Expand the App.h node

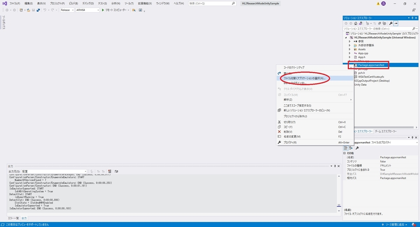click(x=349, y=57)
